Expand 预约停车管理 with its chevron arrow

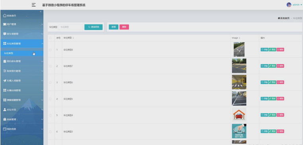pyautogui.click(x=42, y=61)
